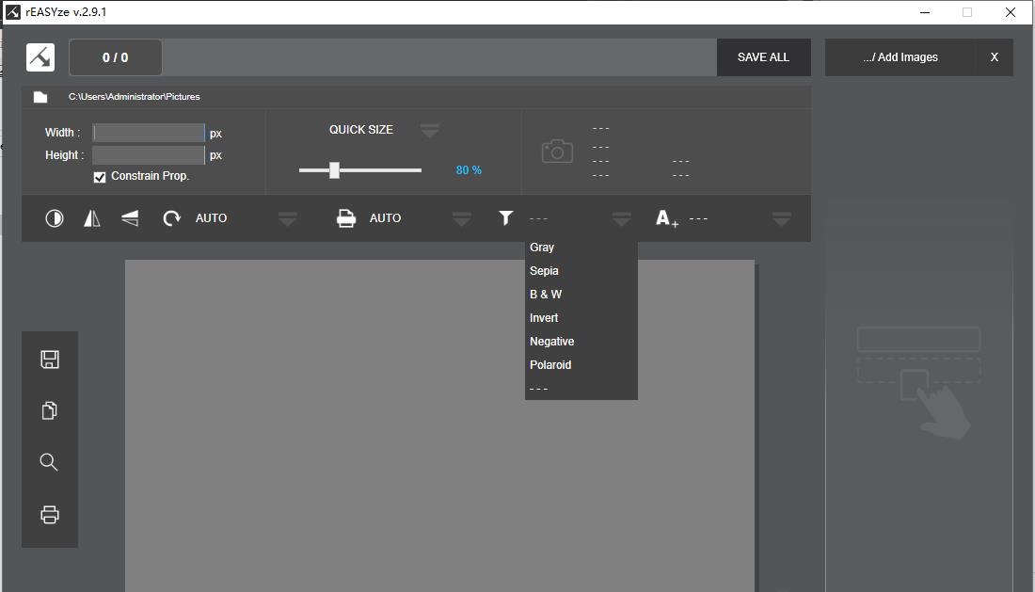Expand the text watermark dropdown arrow
1035x592 pixels.
coord(781,219)
